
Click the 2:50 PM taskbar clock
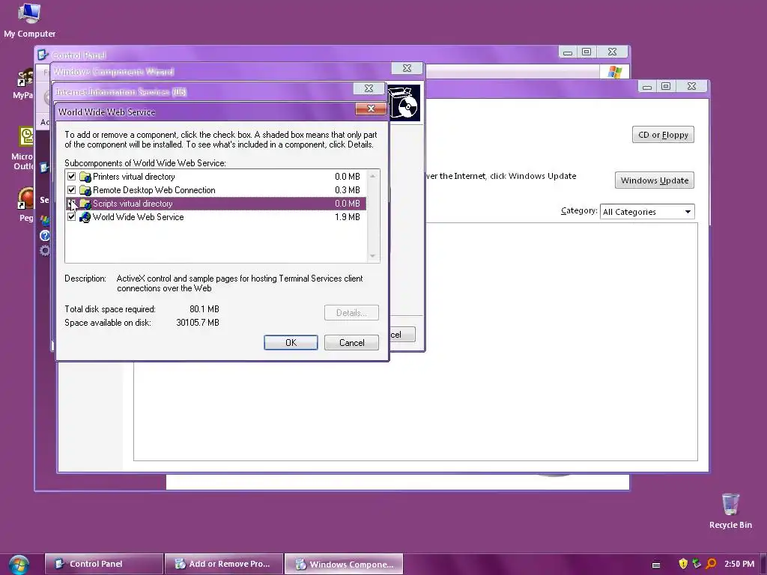click(x=739, y=564)
